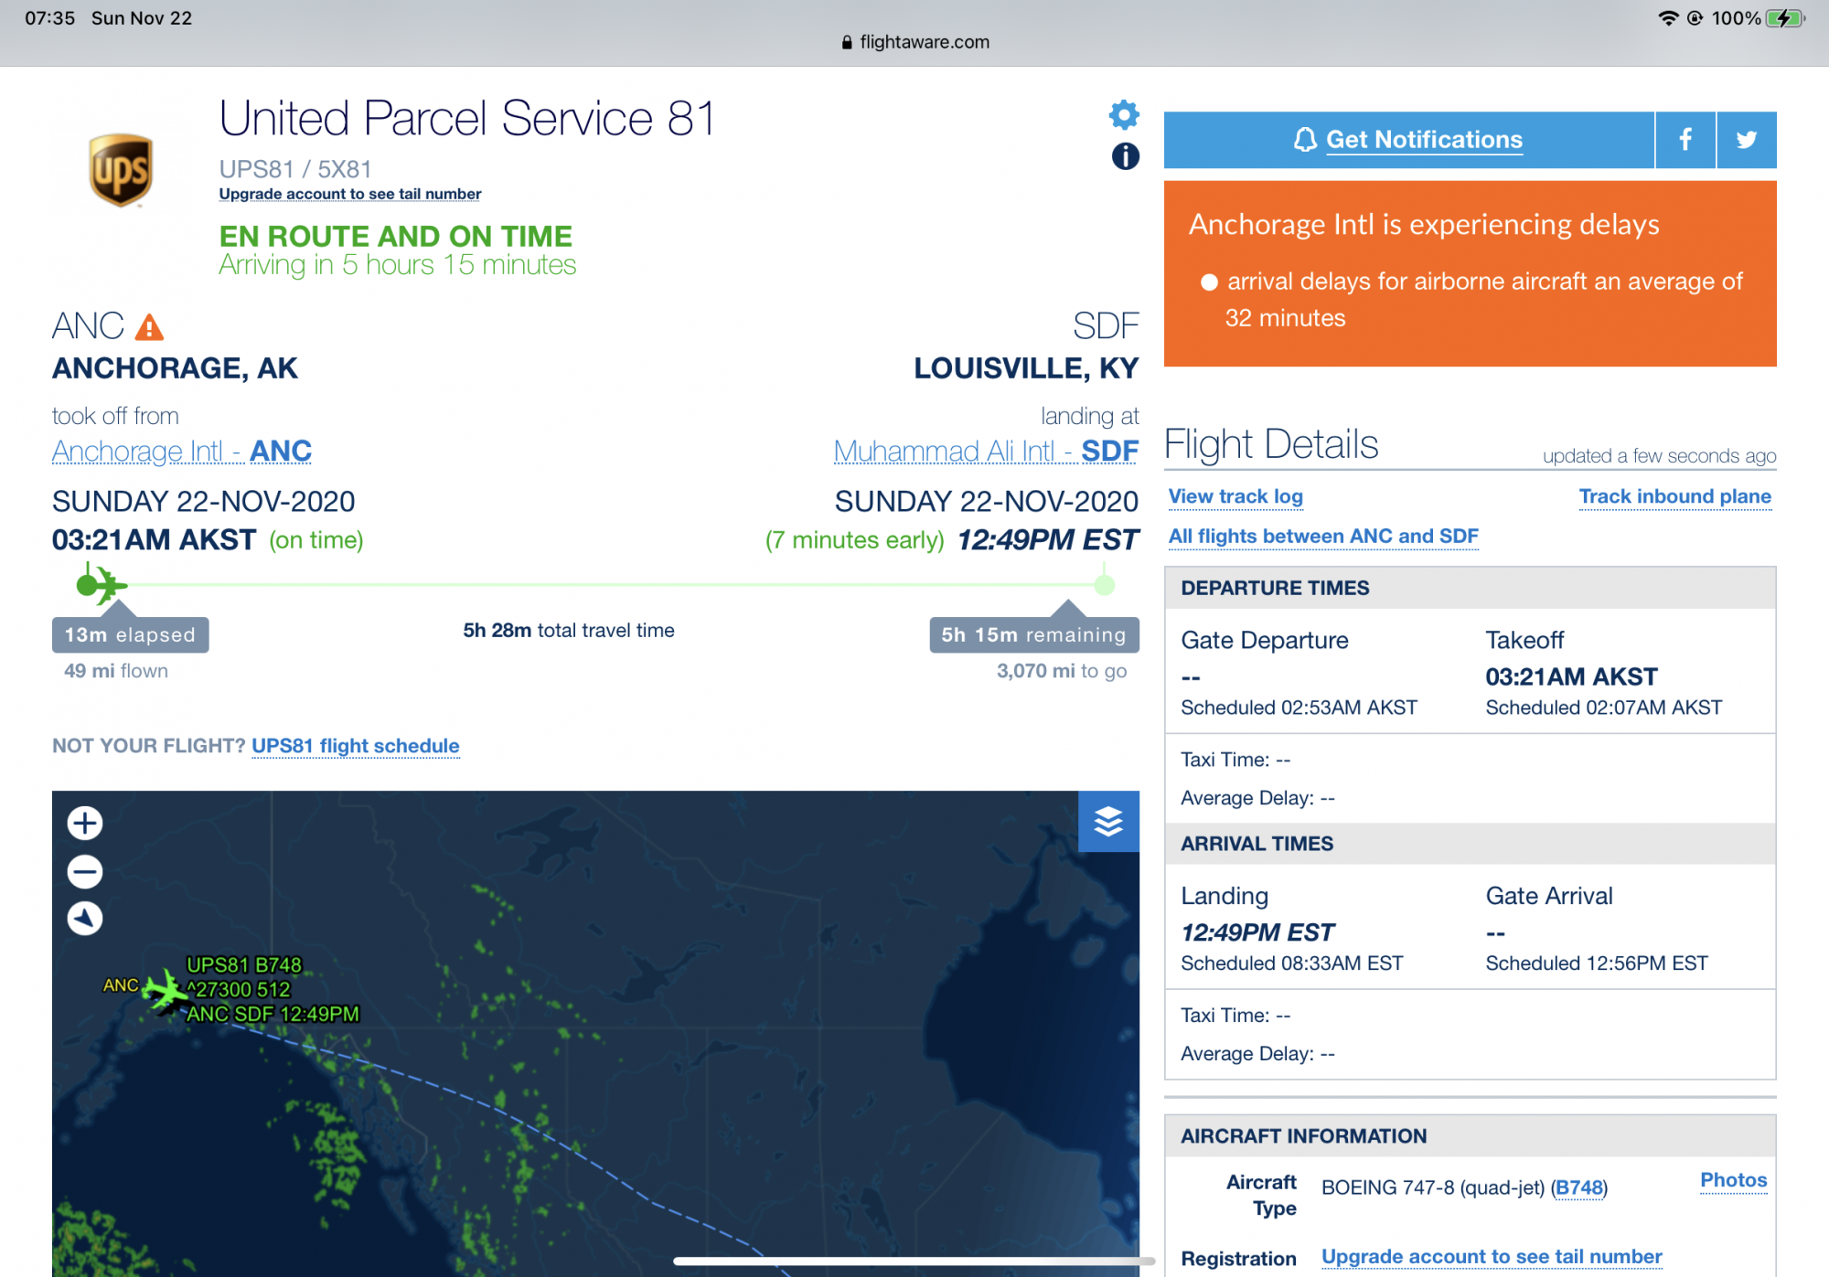1829x1277 pixels.
Task: Open the map layers panel
Action: point(1108,822)
